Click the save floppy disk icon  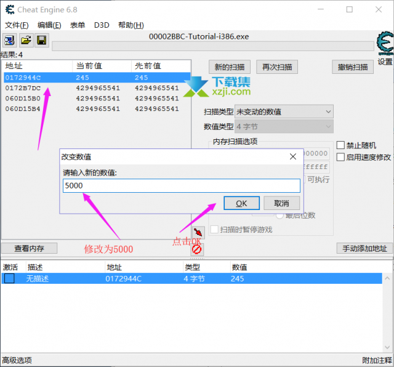[42, 40]
